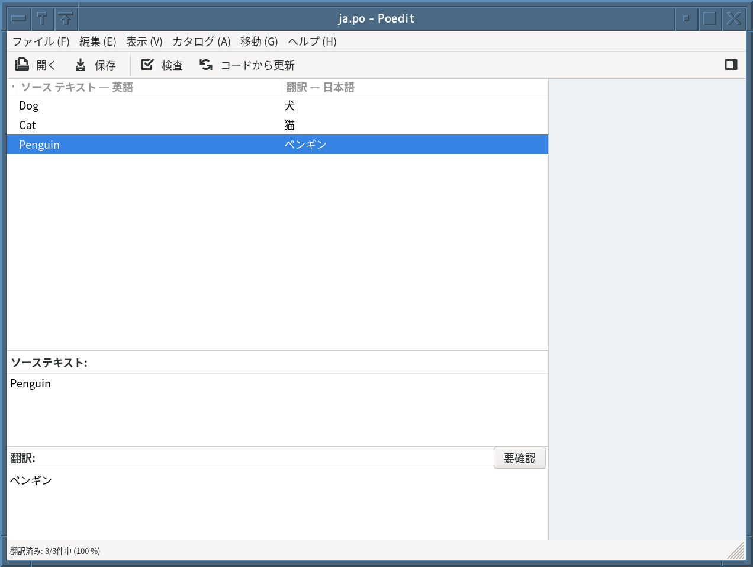Sort by ソース テキスト — 英語 column header
The image size is (753, 567).
pyautogui.click(x=148, y=87)
